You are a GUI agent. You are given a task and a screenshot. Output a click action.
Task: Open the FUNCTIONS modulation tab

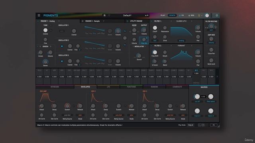coord(131,87)
